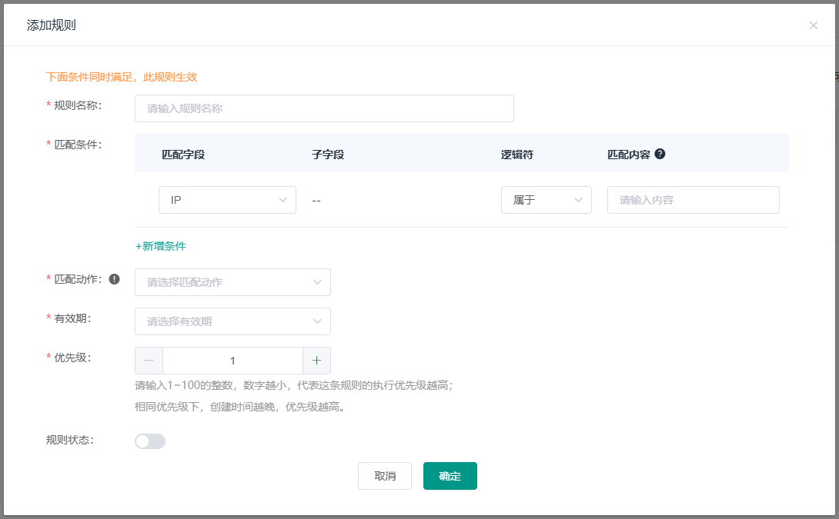The image size is (839, 519).
Task: Close the 添加规则 dialog with the X
Action: 813,25
